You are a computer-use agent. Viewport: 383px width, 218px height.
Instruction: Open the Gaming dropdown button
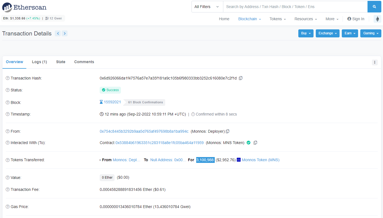coord(371,33)
